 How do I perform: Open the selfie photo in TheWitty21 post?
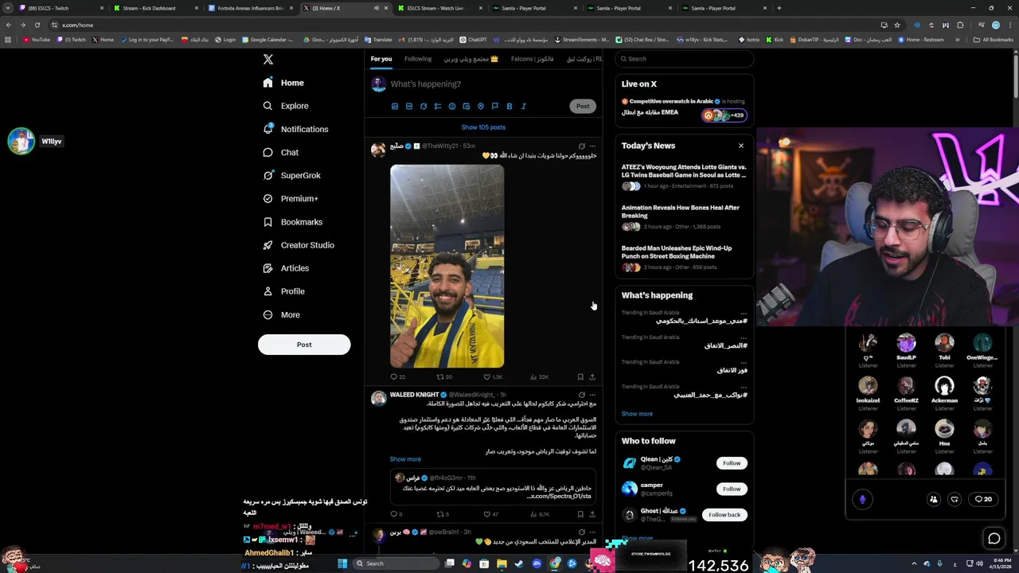(x=447, y=267)
